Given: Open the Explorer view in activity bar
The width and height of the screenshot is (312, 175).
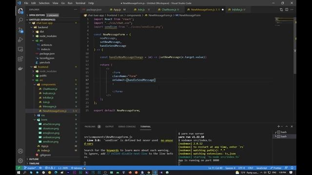Looking at the screenshot, I should click(20, 11).
